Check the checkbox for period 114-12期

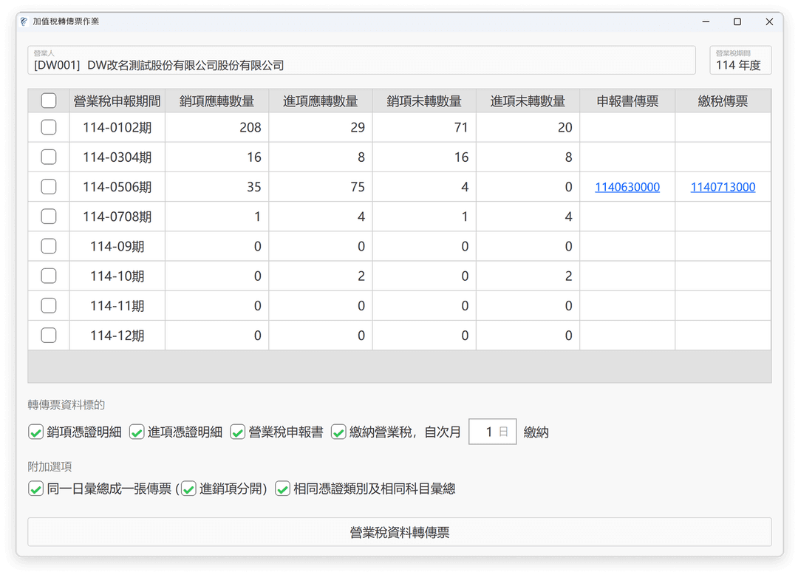[49, 335]
